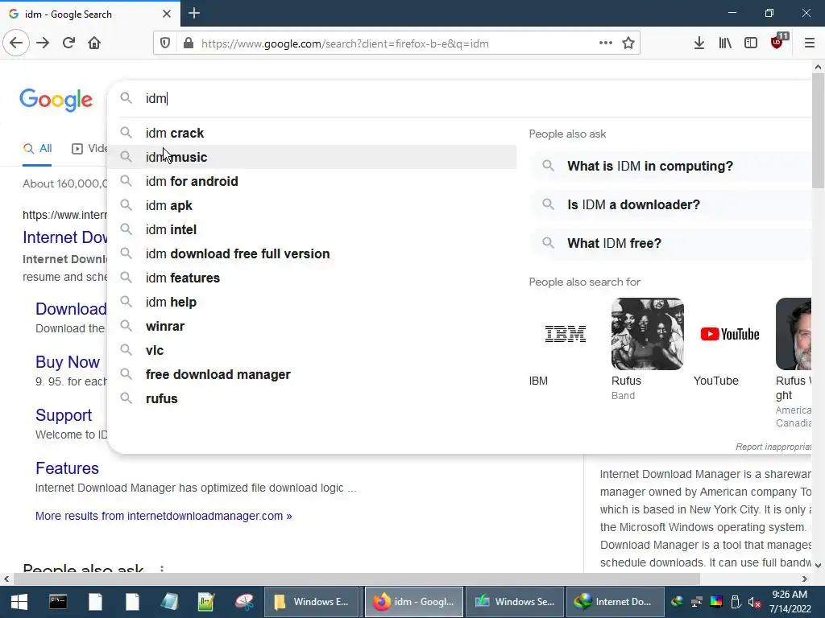Select suggestion idm intel
Image resolution: width=825 pixels, height=618 pixels.
[x=312, y=229]
